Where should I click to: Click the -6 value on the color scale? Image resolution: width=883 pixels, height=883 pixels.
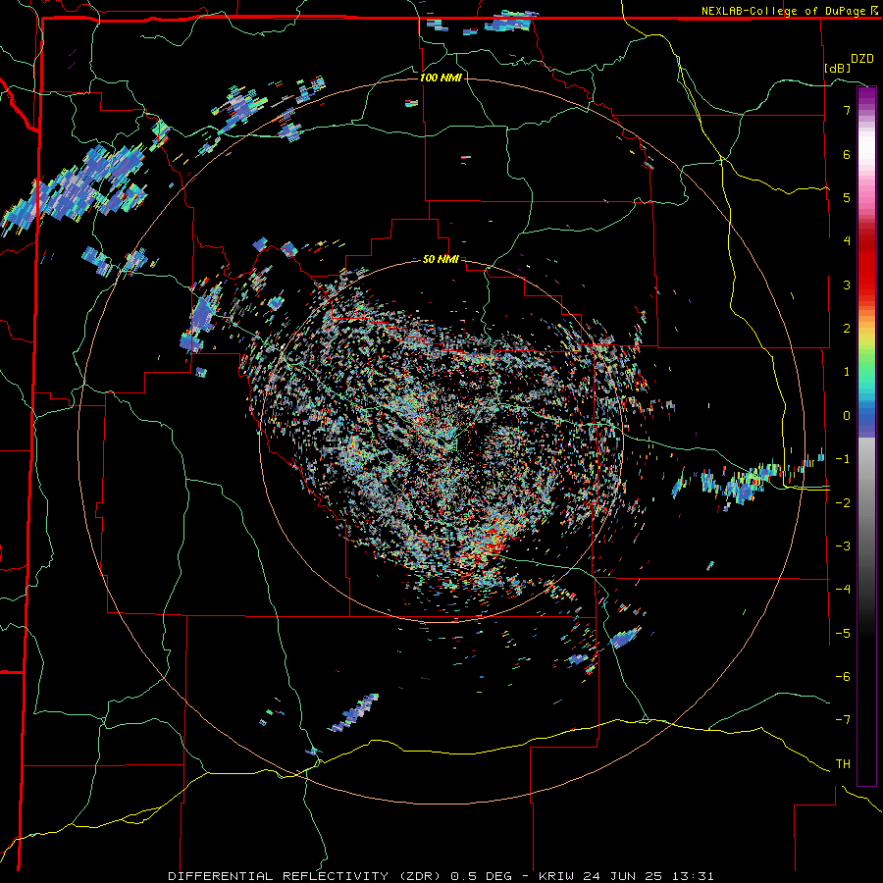(x=843, y=677)
